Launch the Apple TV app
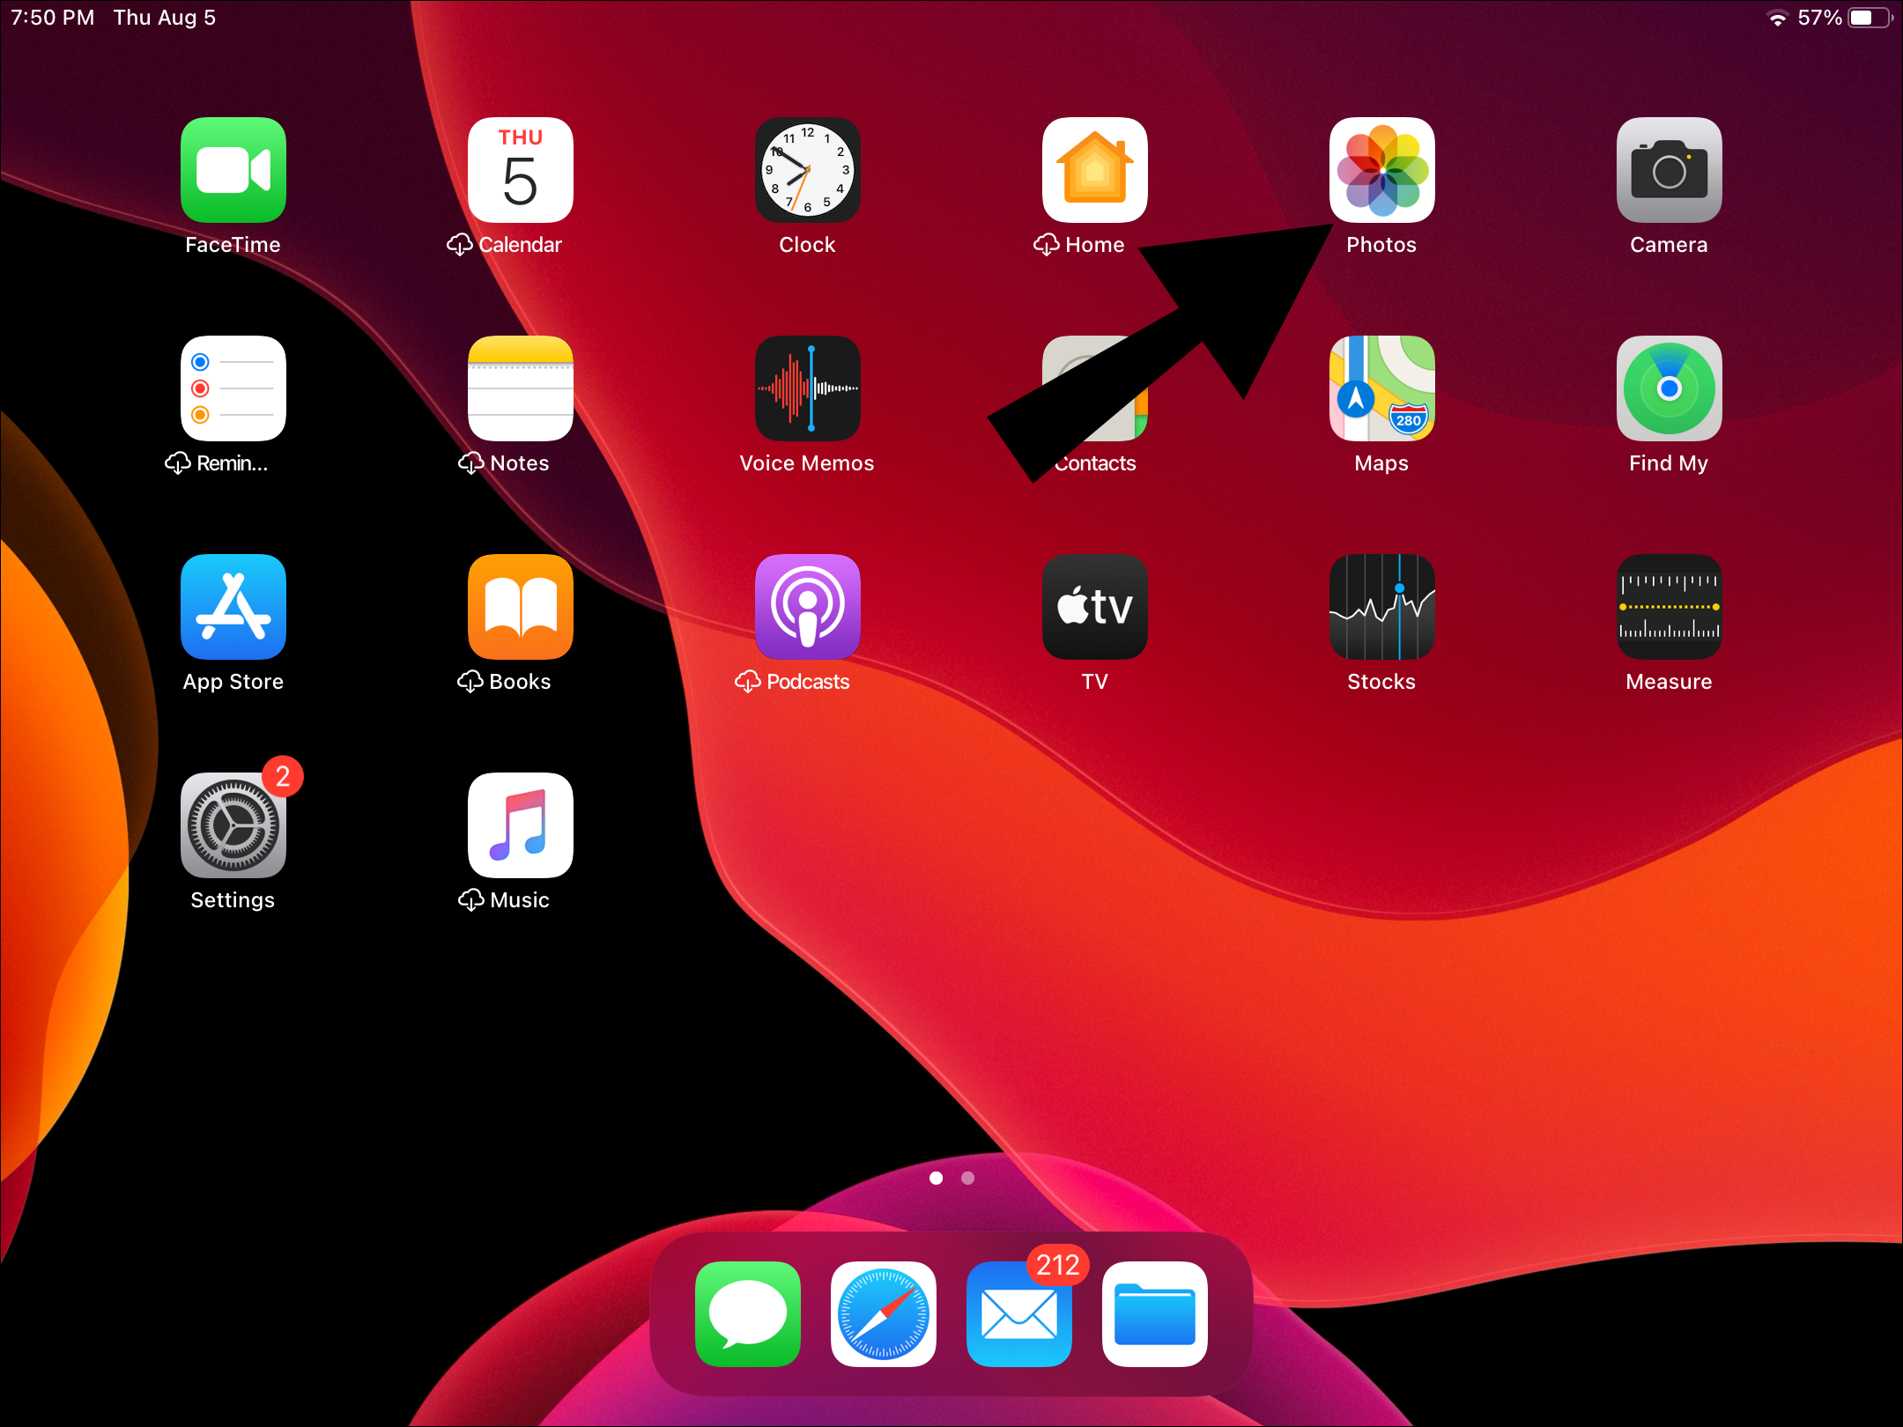The image size is (1903, 1427). (1094, 607)
